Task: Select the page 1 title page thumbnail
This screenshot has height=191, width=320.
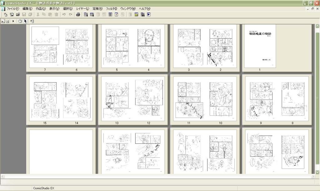Action: point(260,46)
